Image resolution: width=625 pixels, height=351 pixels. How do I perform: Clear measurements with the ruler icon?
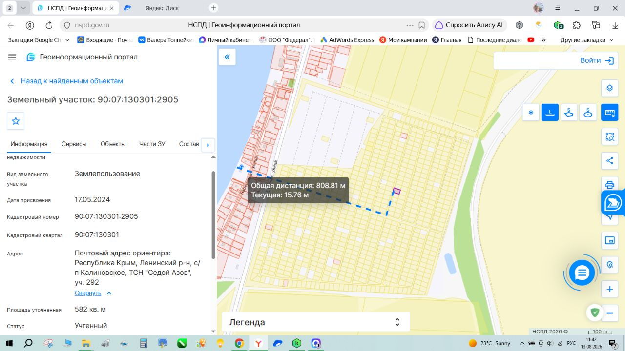609,113
